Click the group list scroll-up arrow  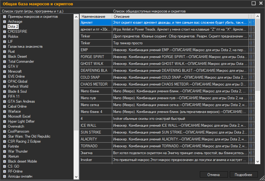tap(76, 17)
